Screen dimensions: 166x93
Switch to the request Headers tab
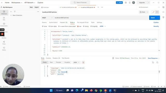pyautogui.click(x=64, y=22)
